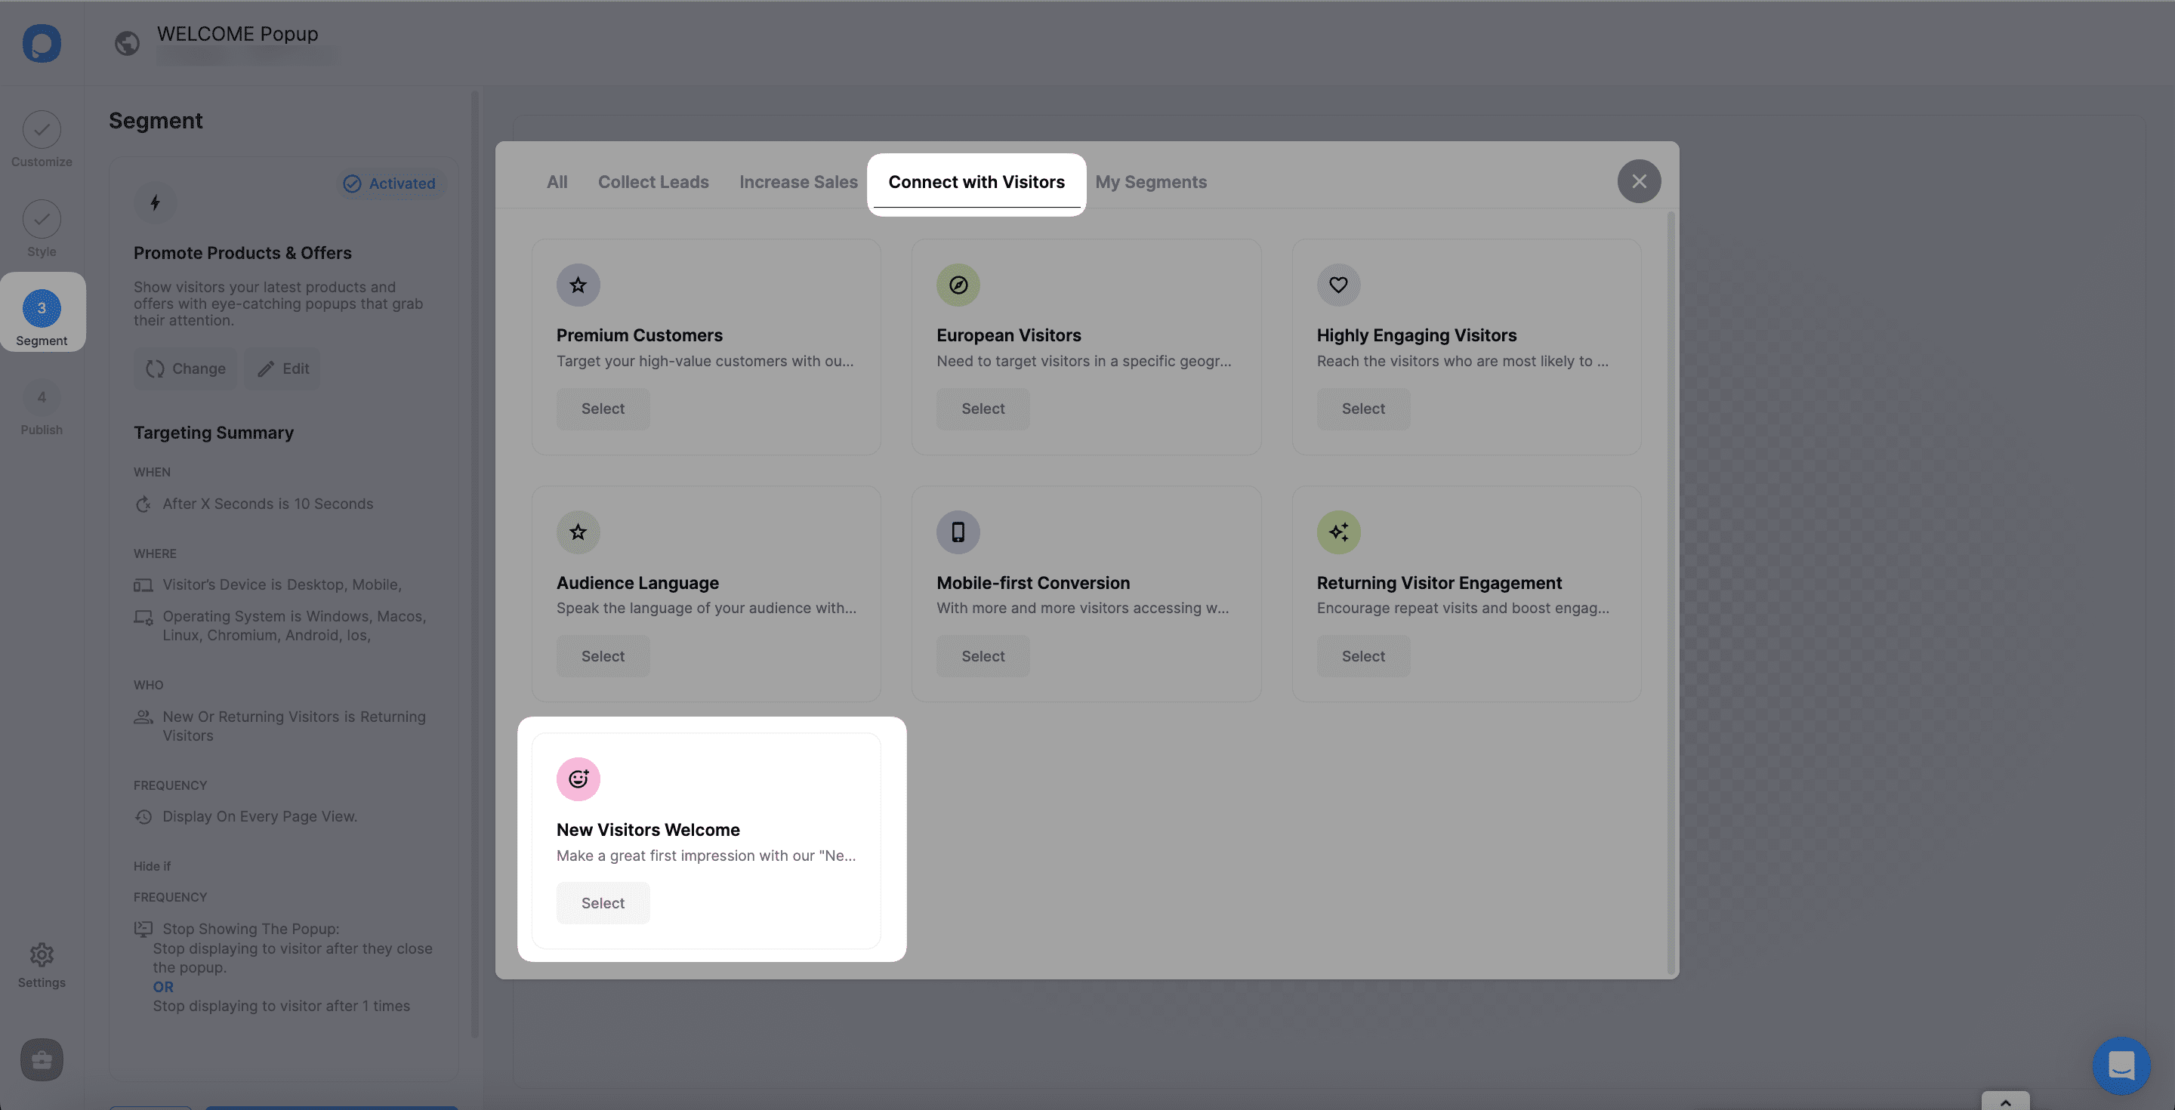The width and height of the screenshot is (2175, 1110).
Task: Click the European Visitors compass icon
Action: point(958,285)
